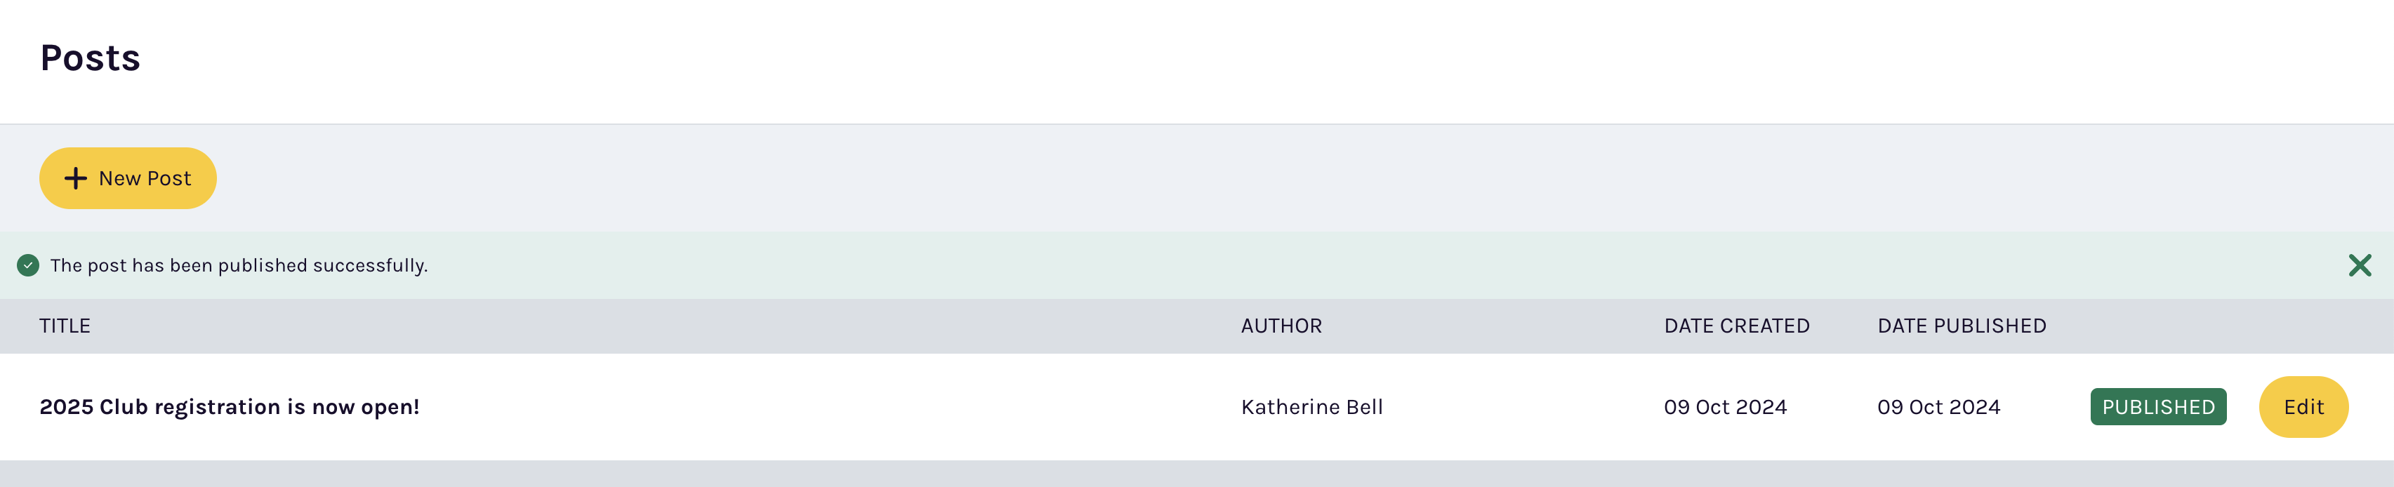Click the plus icon on New Post button
Screen dimensions: 2394x487
click(x=77, y=178)
